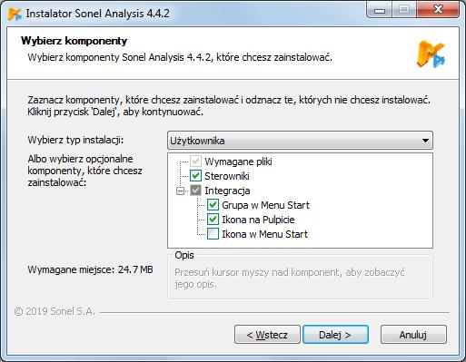The height and width of the screenshot is (362, 466).
Task: Select the Wymagane pliki item label
Action: coord(238,161)
